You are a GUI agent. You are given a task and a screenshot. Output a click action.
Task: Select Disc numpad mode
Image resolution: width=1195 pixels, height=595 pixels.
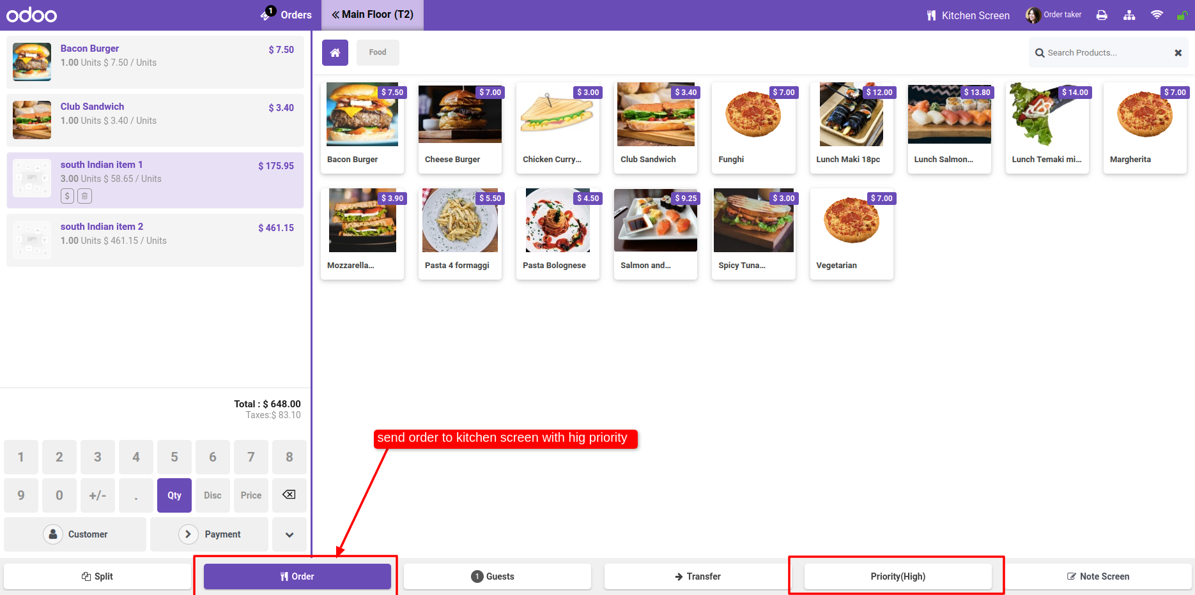pos(213,495)
